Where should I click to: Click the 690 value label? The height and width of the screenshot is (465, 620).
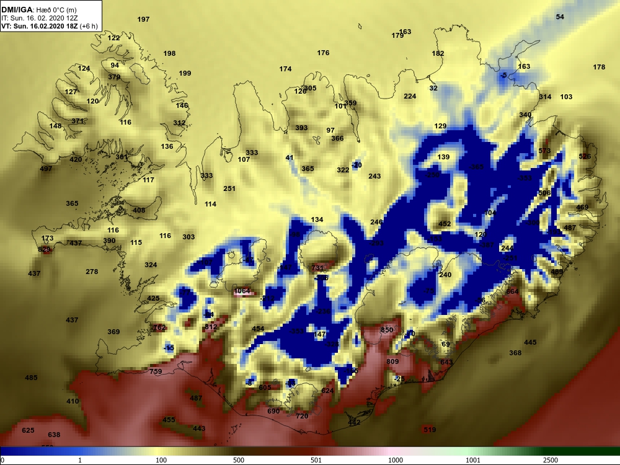(x=273, y=411)
